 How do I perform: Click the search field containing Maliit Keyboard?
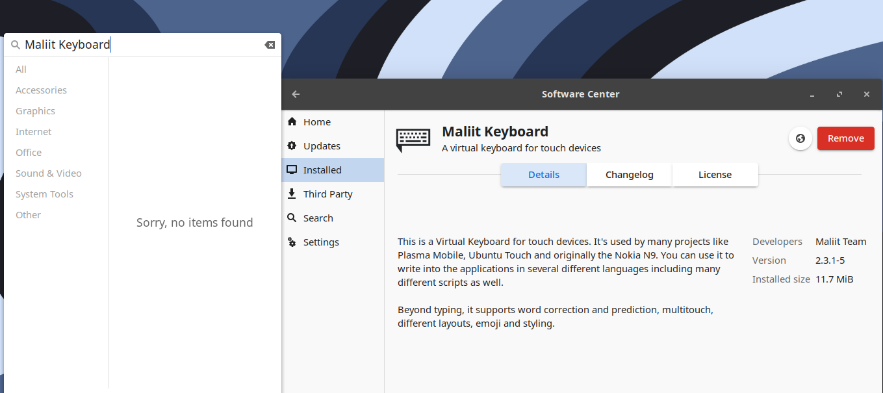(x=142, y=45)
